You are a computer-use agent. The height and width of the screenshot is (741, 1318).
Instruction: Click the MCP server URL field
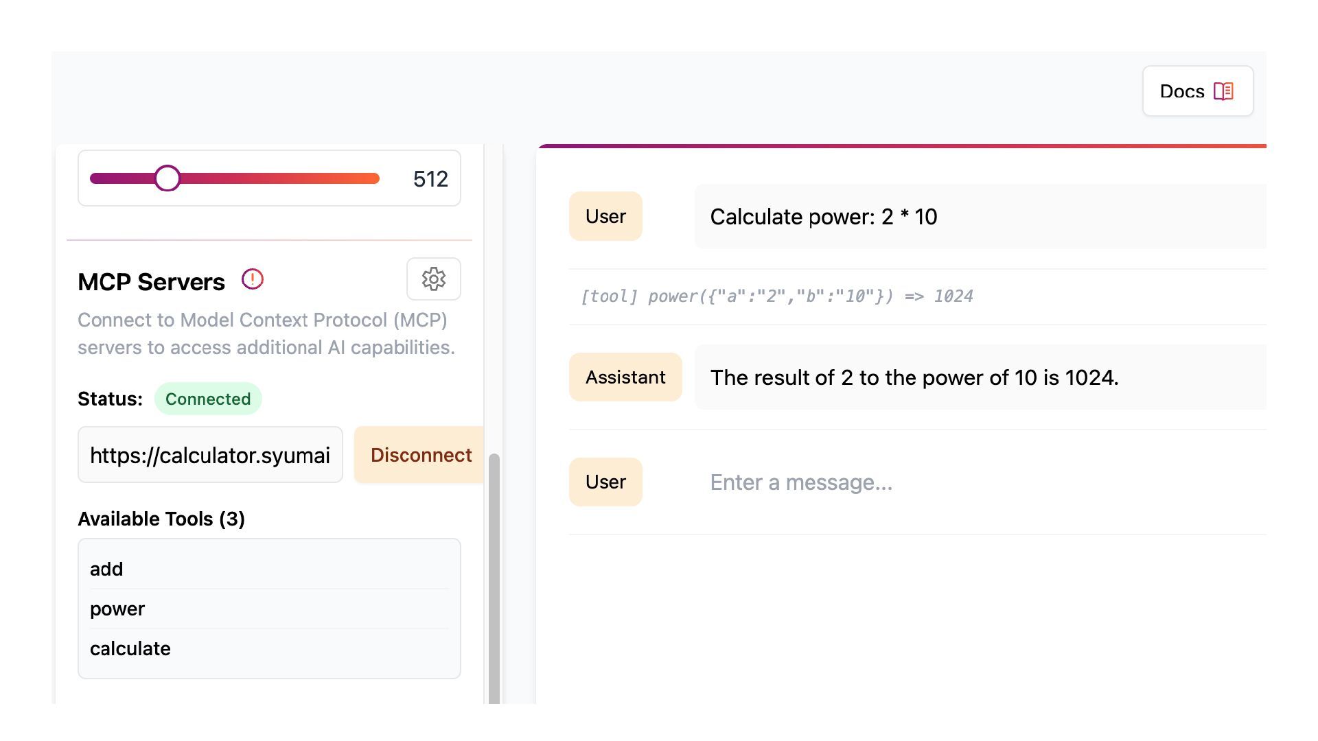coord(210,455)
